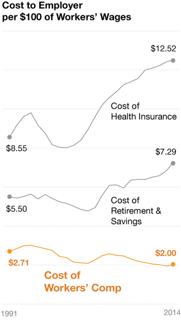This screenshot has width=181, height=320.
Task: Click the health insurance line's early peak
Action: click(31, 113)
